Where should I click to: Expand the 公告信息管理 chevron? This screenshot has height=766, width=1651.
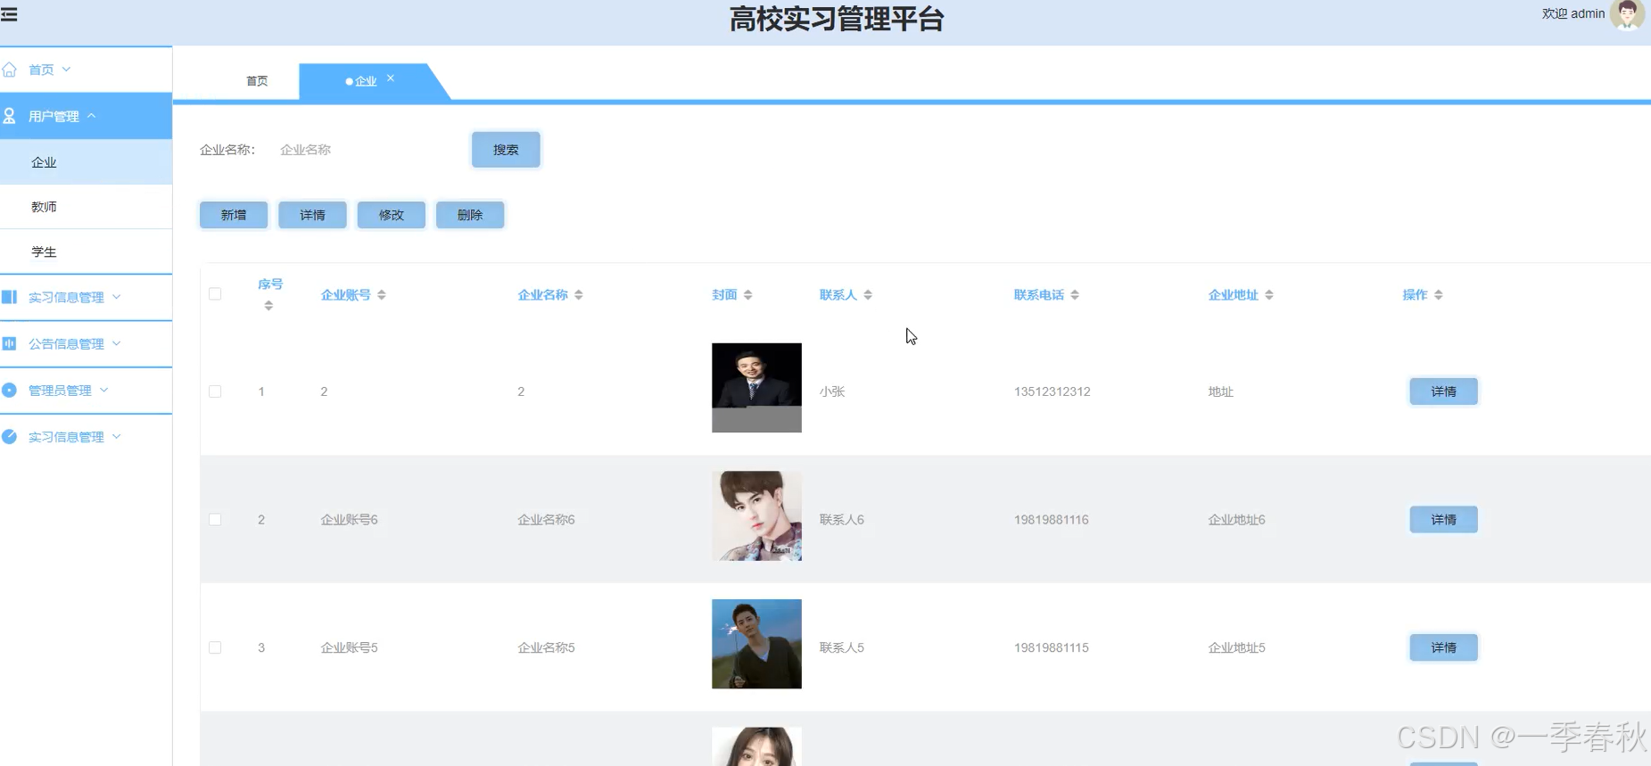coord(117,343)
